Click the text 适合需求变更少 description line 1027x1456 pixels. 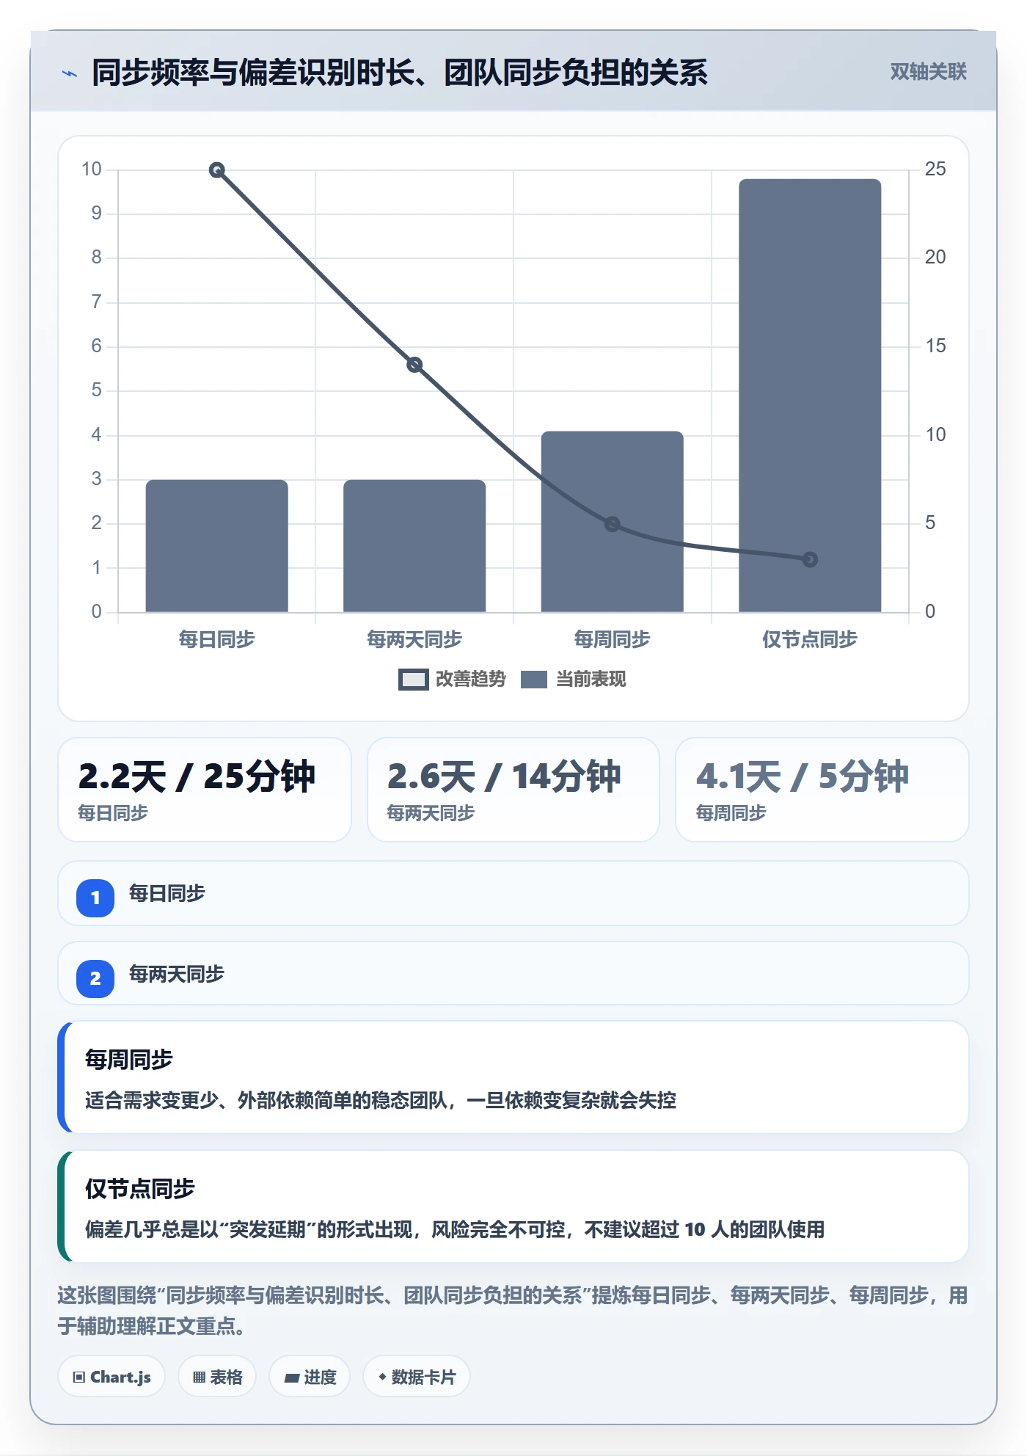click(x=381, y=1100)
